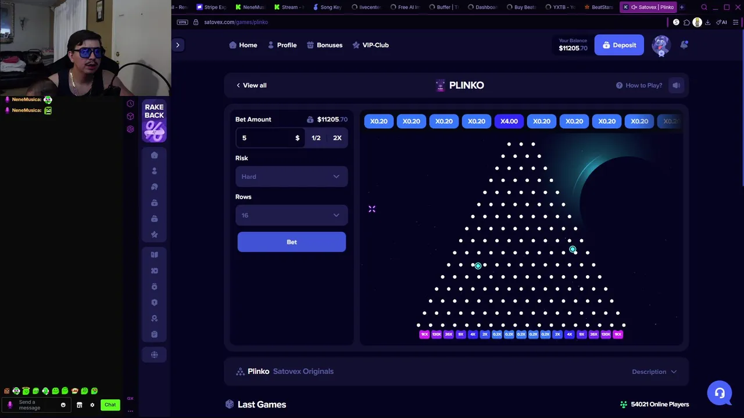744x418 pixels.
Task: Open Profile in the top navigation
Action: (282, 45)
